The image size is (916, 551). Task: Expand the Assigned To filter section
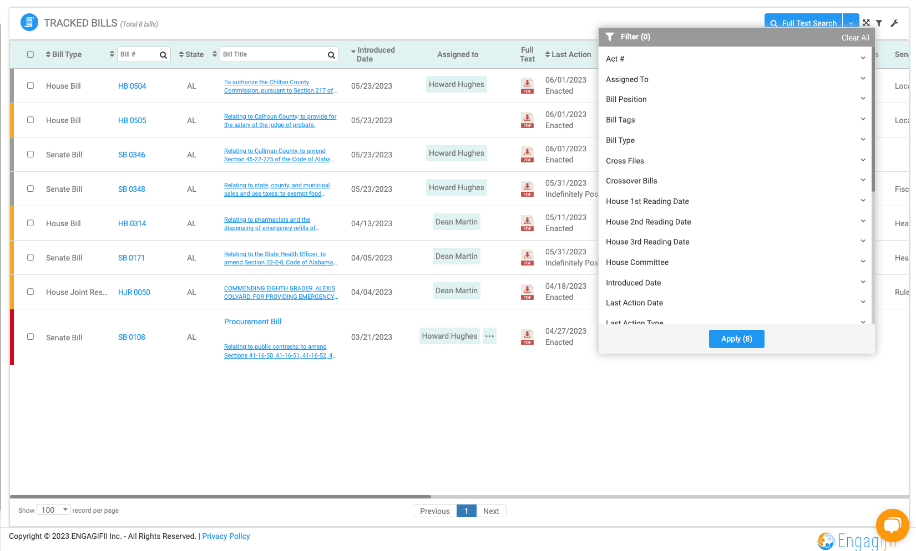735,79
